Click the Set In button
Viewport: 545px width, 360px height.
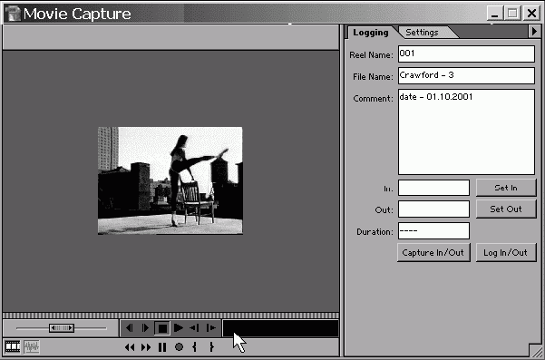pyautogui.click(x=506, y=188)
